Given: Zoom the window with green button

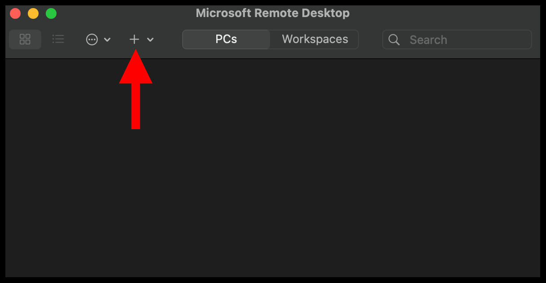Looking at the screenshot, I should (x=51, y=13).
